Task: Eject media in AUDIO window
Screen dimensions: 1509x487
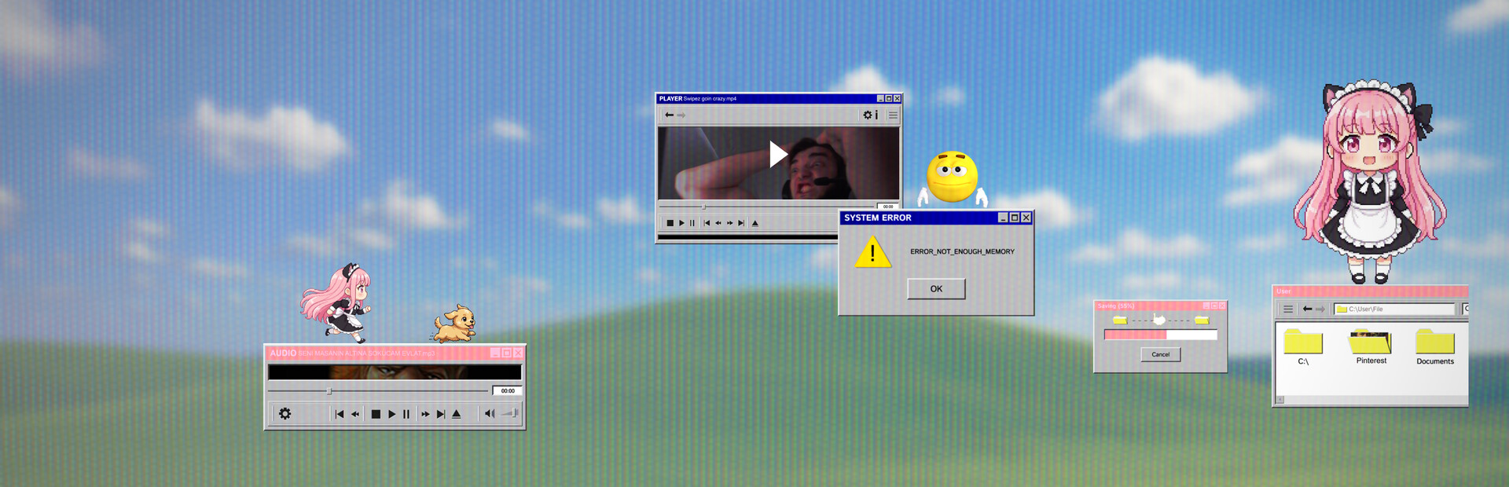Action: point(457,414)
